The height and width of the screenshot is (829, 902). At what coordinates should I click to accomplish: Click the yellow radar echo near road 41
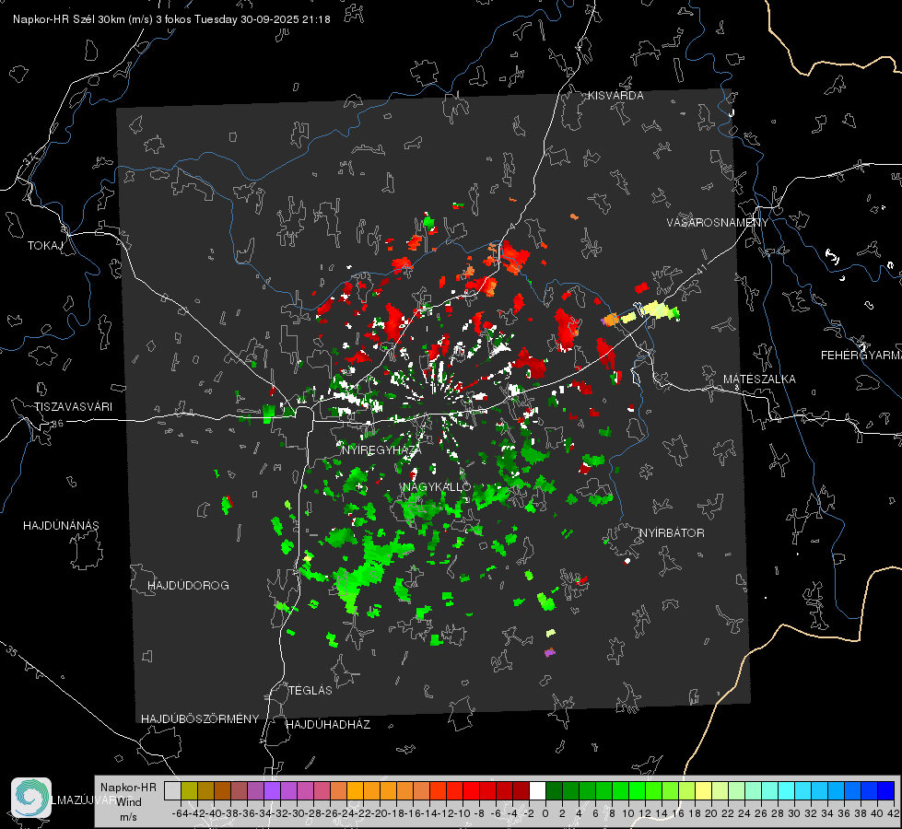click(656, 309)
